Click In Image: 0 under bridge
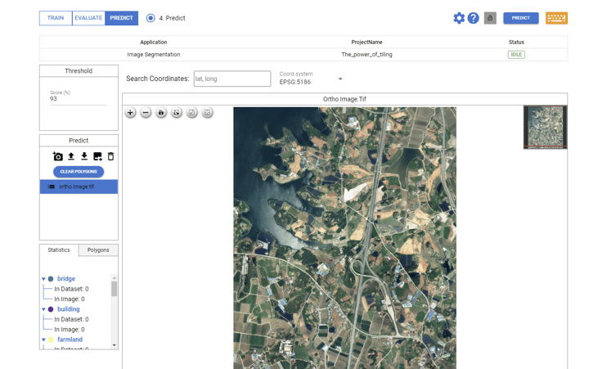This screenshot has height=369, width=607. coord(70,299)
